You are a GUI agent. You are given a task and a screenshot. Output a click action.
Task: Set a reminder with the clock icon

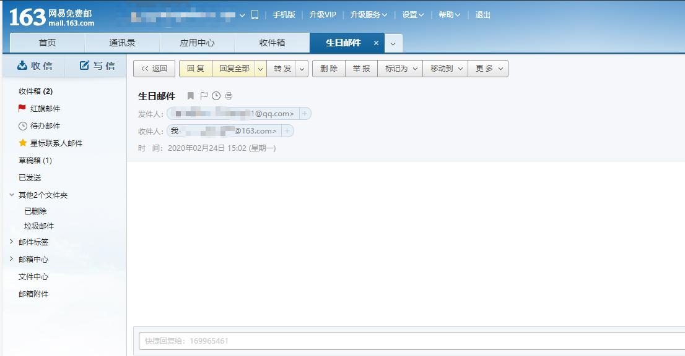click(216, 96)
